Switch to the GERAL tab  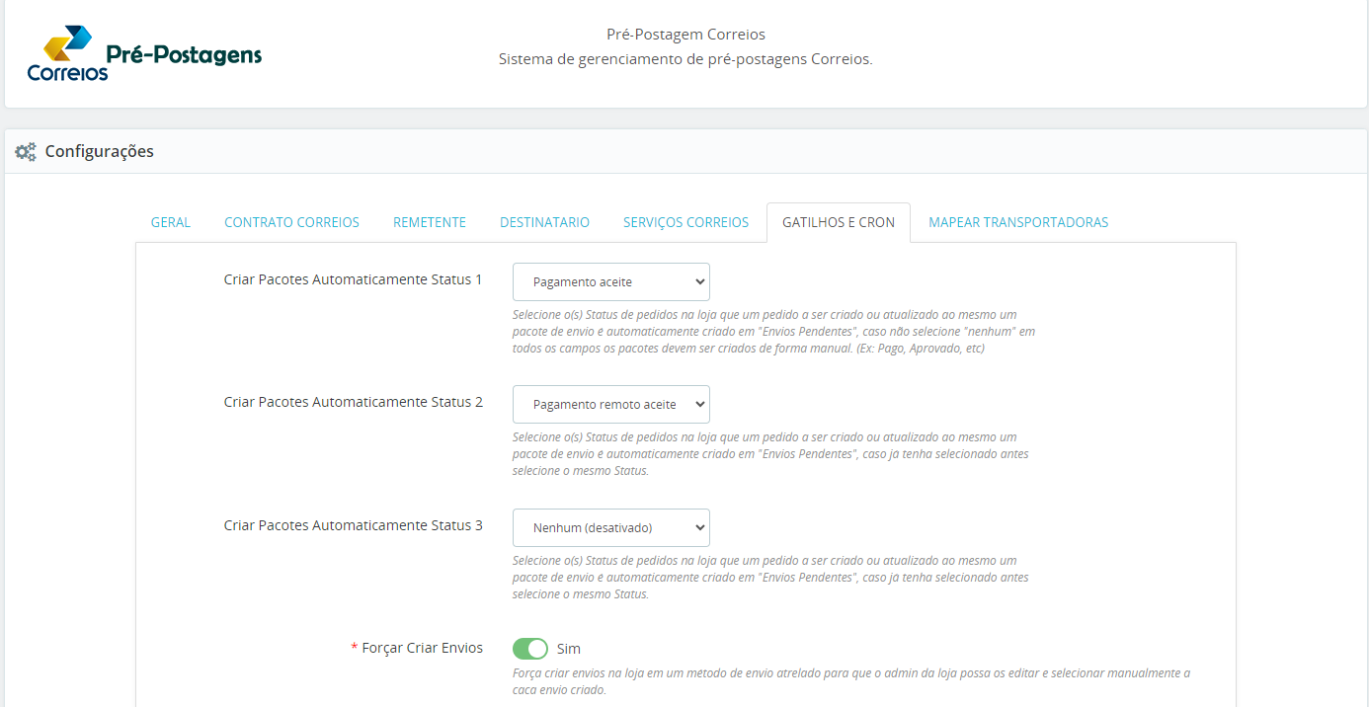pyautogui.click(x=171, y=222)
